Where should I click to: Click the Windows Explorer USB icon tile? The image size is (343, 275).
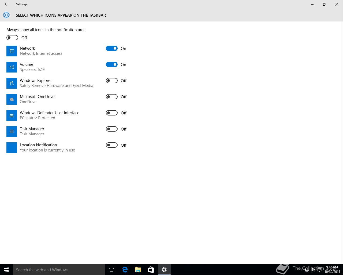tap(12, 83)
